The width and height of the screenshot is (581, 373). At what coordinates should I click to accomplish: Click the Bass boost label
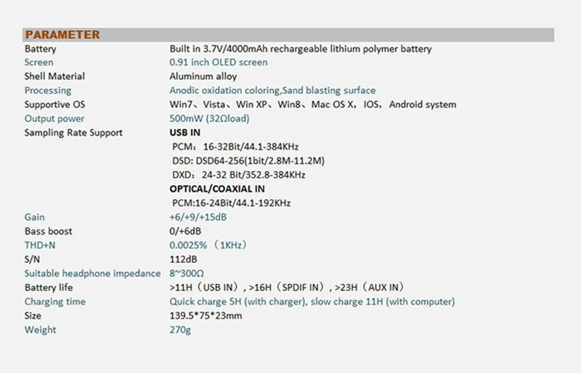click(48, 231)
